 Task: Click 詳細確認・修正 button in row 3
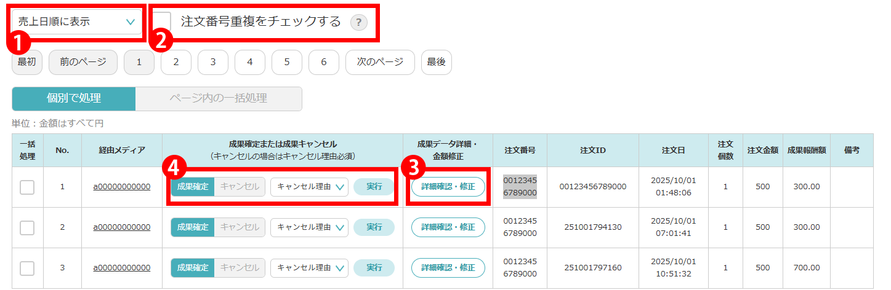pyautogui.click(x=448, y=268)
